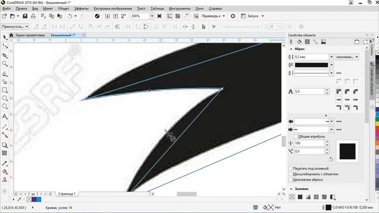Screen dimensions: 379x213
Task: Select the Rectangle tool
Action: point(5,90)
